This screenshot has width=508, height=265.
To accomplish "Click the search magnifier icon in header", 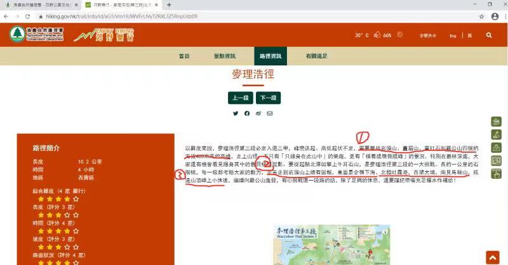I will pos(489,36).
